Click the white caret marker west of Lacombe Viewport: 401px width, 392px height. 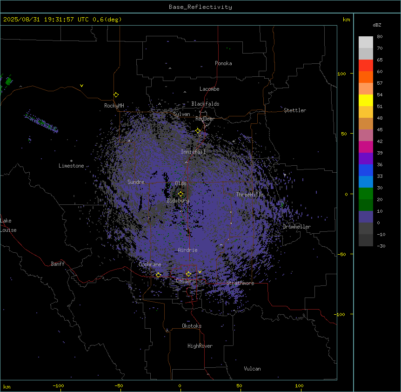[185, 92]
